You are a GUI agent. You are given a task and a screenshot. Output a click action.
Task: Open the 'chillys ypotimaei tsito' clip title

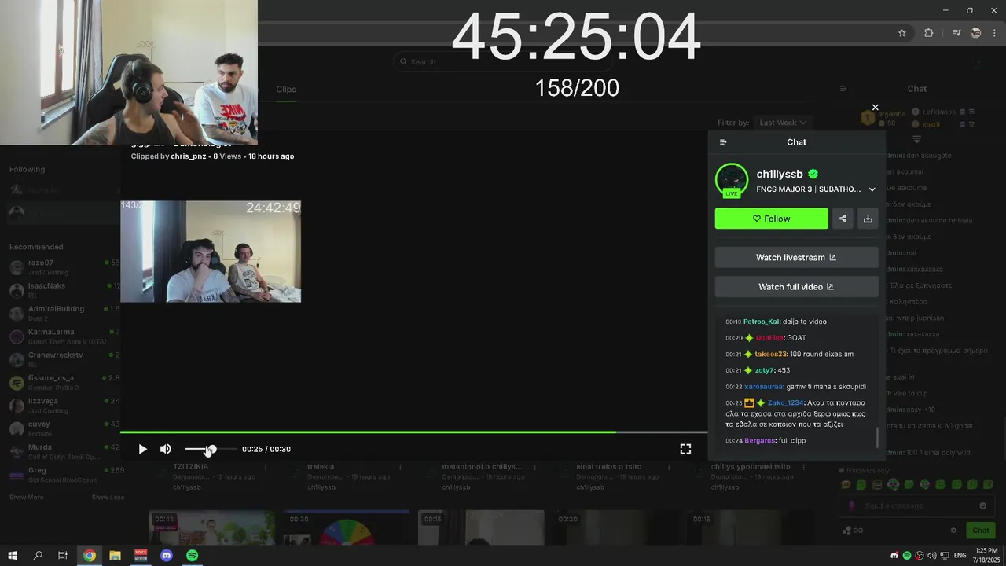[751, 467]
